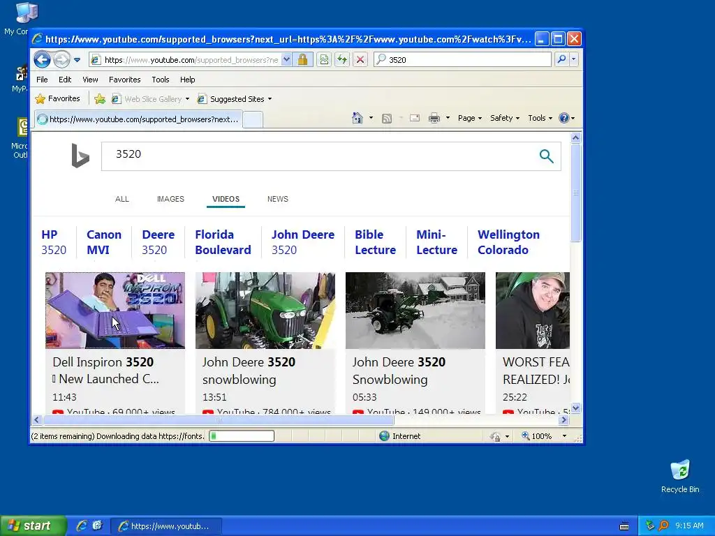The image size is (715, 536).
Task: Click the Home icon in command bar
Action: (x=357, y=118)
